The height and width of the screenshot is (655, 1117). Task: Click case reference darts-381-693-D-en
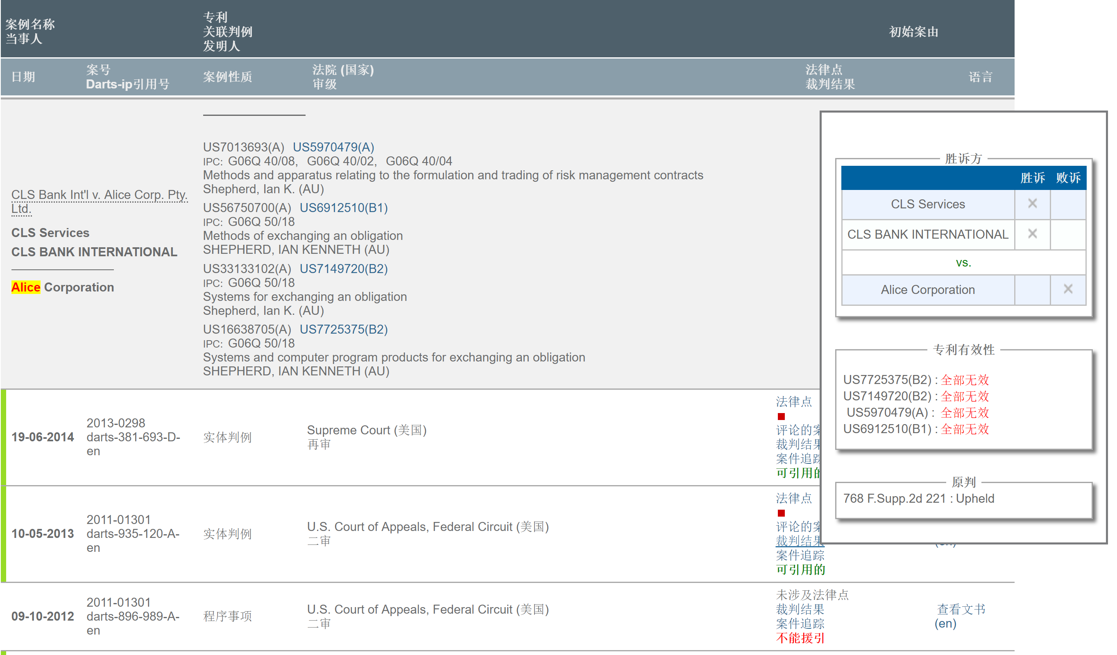pos(134,444)
